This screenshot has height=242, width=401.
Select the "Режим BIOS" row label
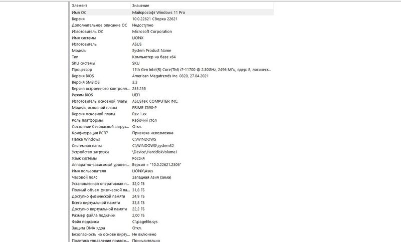point(82,95)
